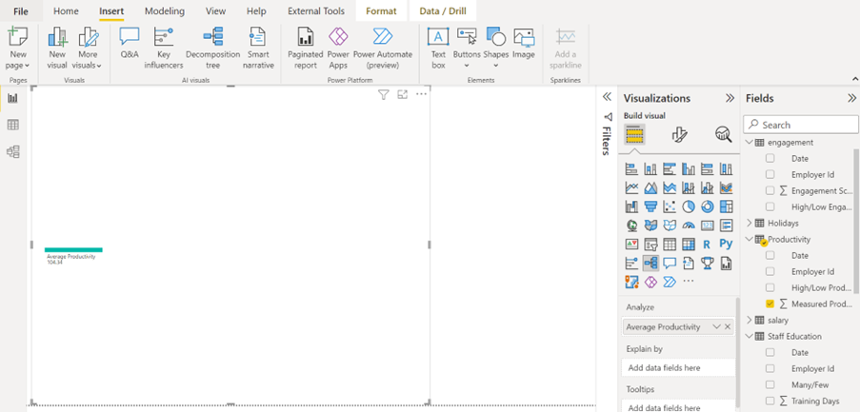
Task: Open the visual's more options ellipsis
Action: coord(421,94)
